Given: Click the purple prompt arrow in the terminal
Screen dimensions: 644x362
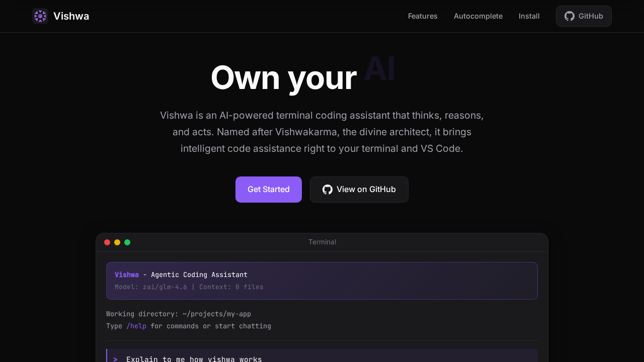Looking at the screenshot, I should [115, 359].
